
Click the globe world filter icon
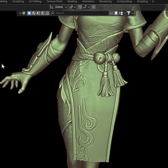pyautogui.click(x=43, y=13)
